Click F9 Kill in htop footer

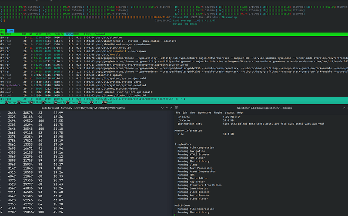click(94, 102)
